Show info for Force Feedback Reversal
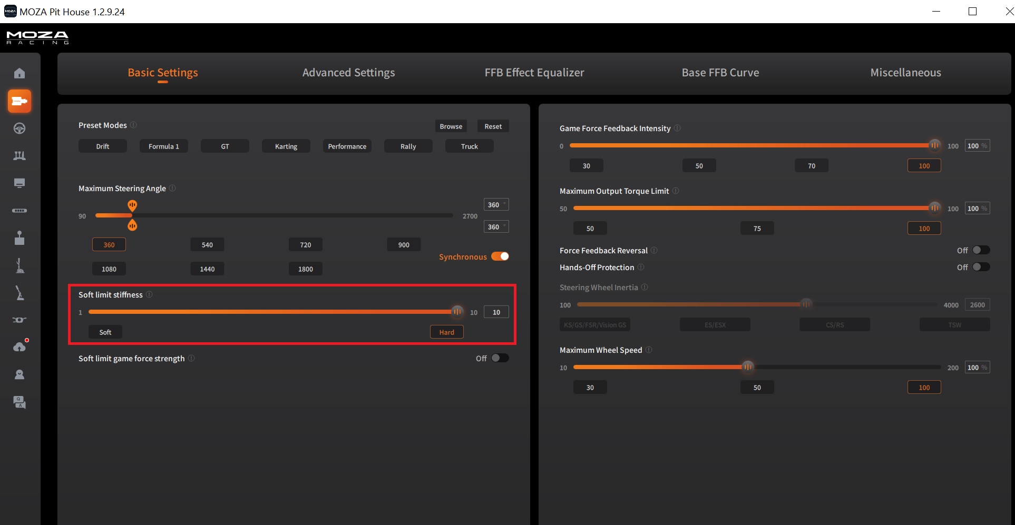The image size is (1015, 525). tap(654, 250)
